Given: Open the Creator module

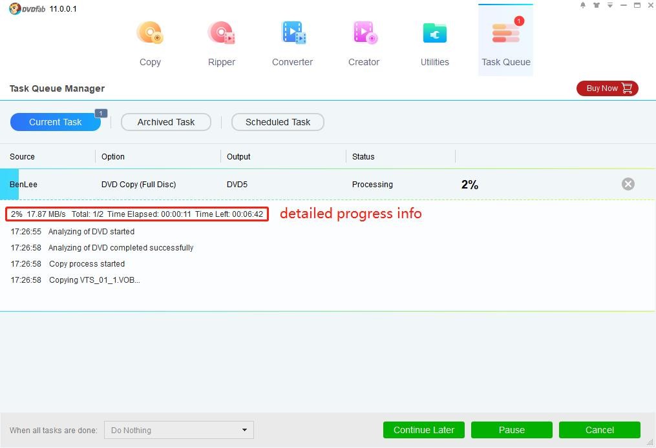Looking at the screenshot, I should pyautogui.click(x=364, y=43).
